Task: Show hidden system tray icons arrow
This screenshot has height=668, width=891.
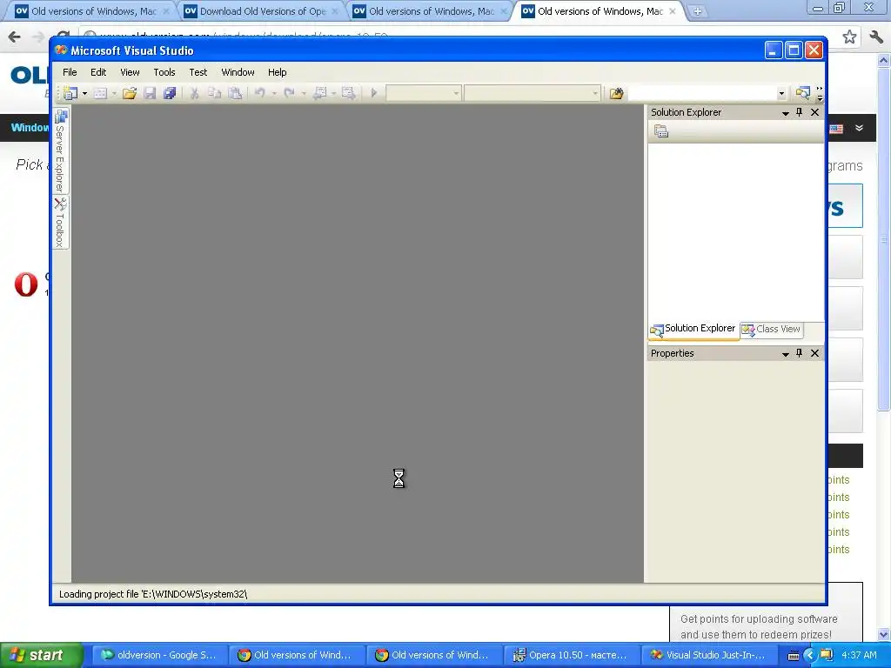Action: click(810, 656)
